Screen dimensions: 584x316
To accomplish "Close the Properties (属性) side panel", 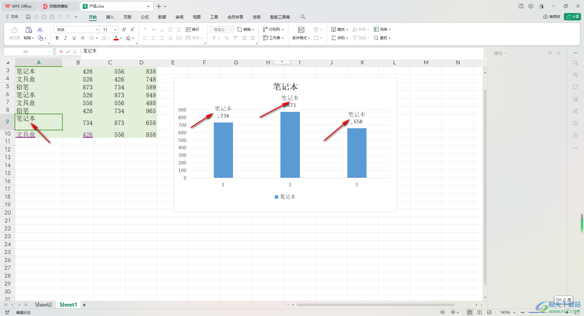I will point(558,53).
